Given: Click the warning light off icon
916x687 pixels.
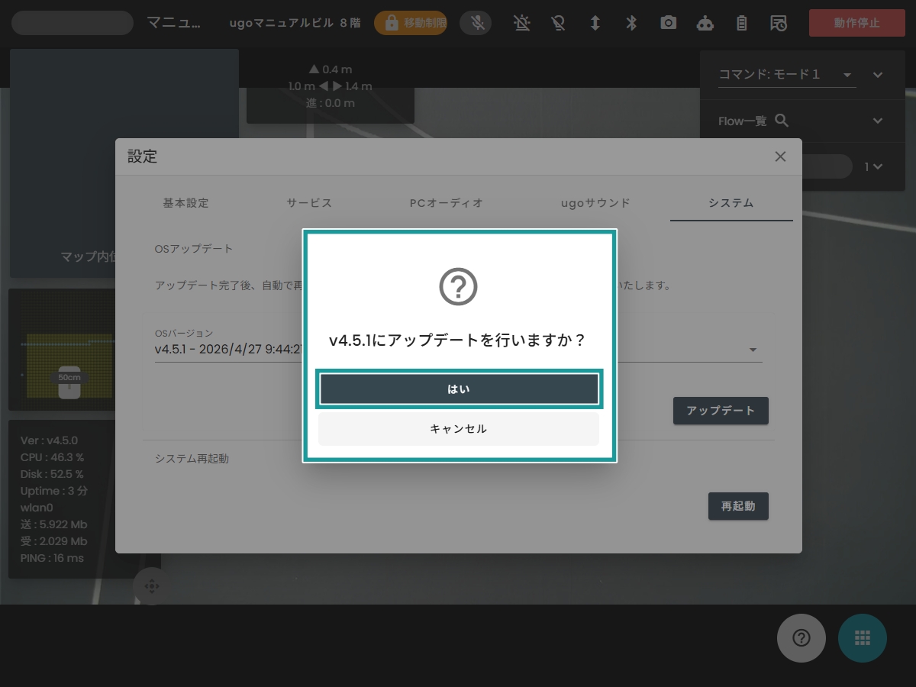Looking at the screenshot, I should pos(522,23).
